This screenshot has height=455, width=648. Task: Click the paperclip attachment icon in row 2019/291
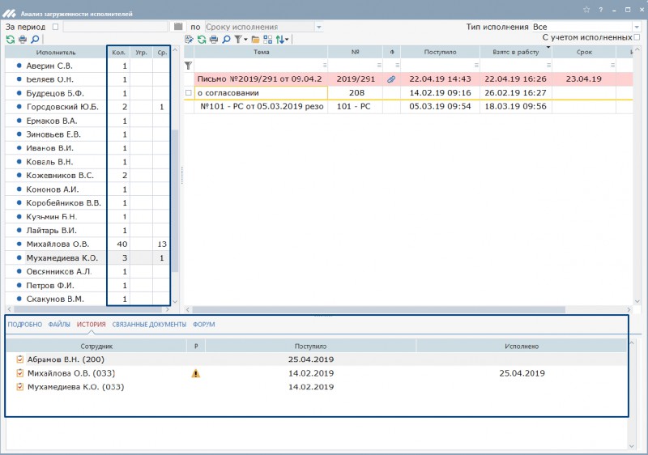pos(391,79)
